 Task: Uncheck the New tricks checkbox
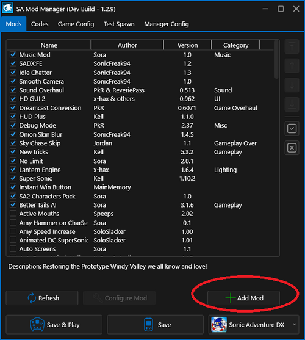13,151
